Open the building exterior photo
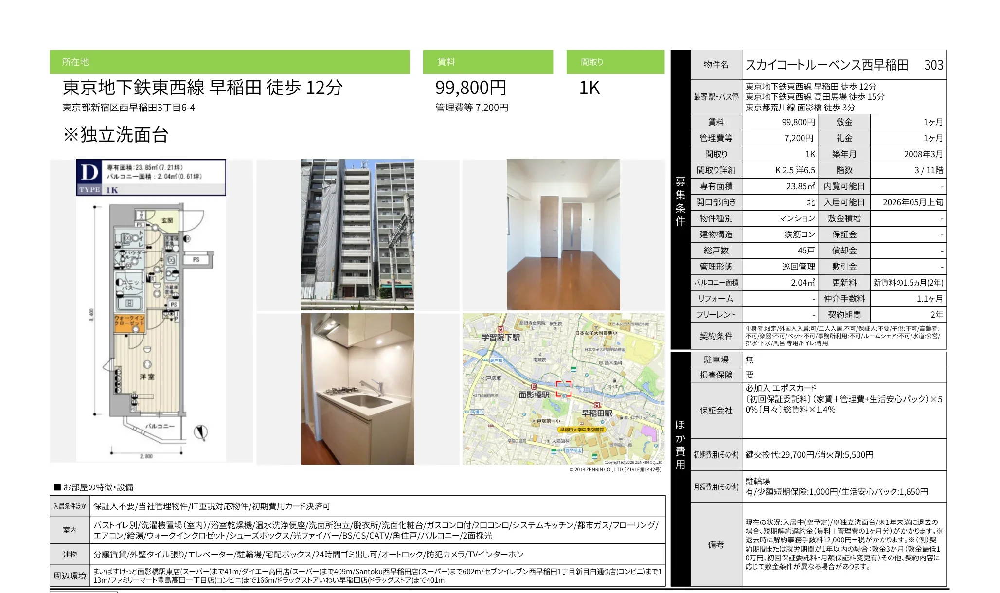This screenshot has height=593, width=1000. (357, 234)
